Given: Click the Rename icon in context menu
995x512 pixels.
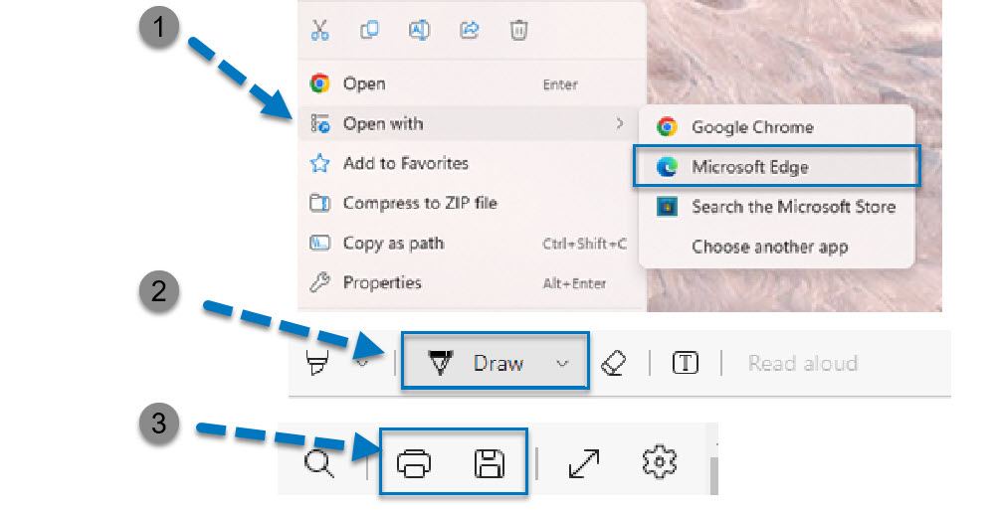Looking at the screenshot, I should point(419,30).
